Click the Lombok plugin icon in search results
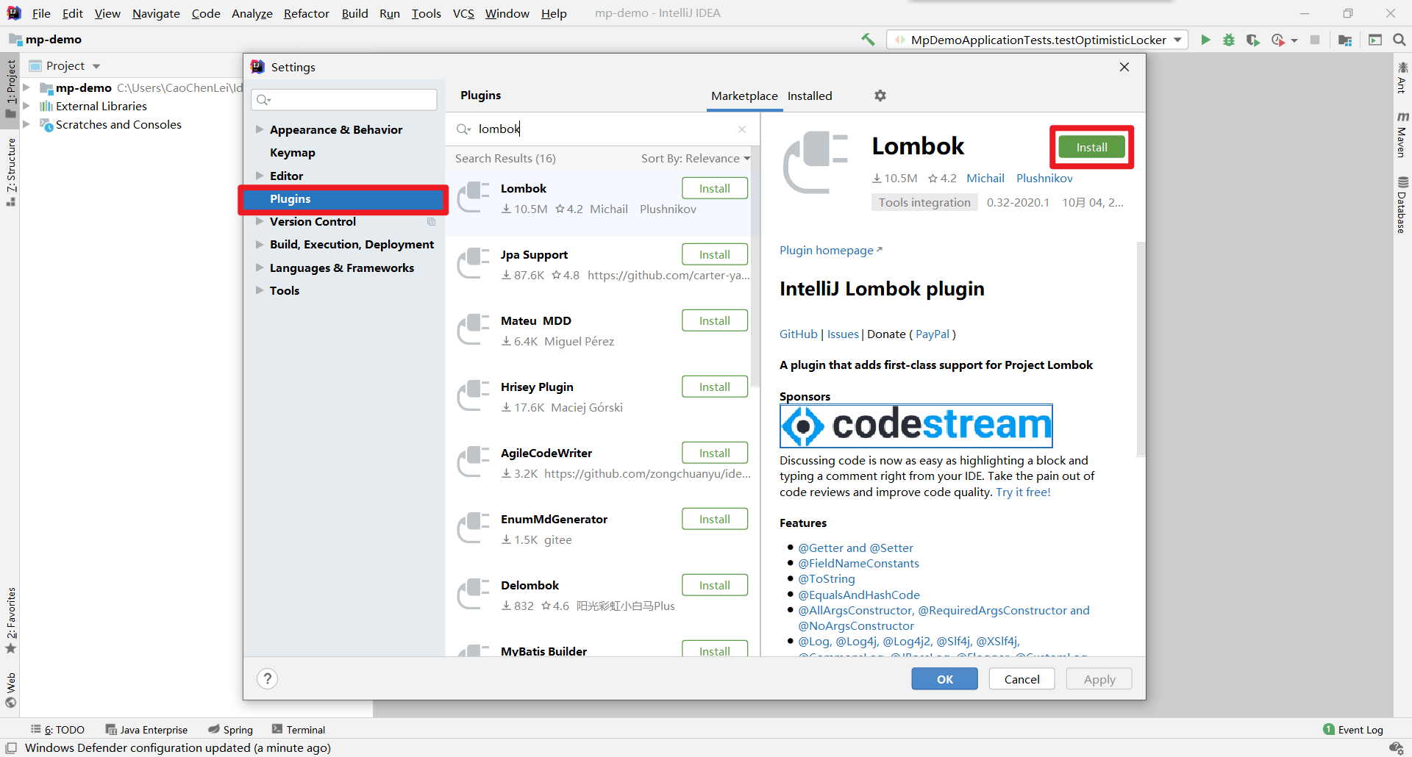Viewport: 1412px width, 757px height. tap(474, 197)
